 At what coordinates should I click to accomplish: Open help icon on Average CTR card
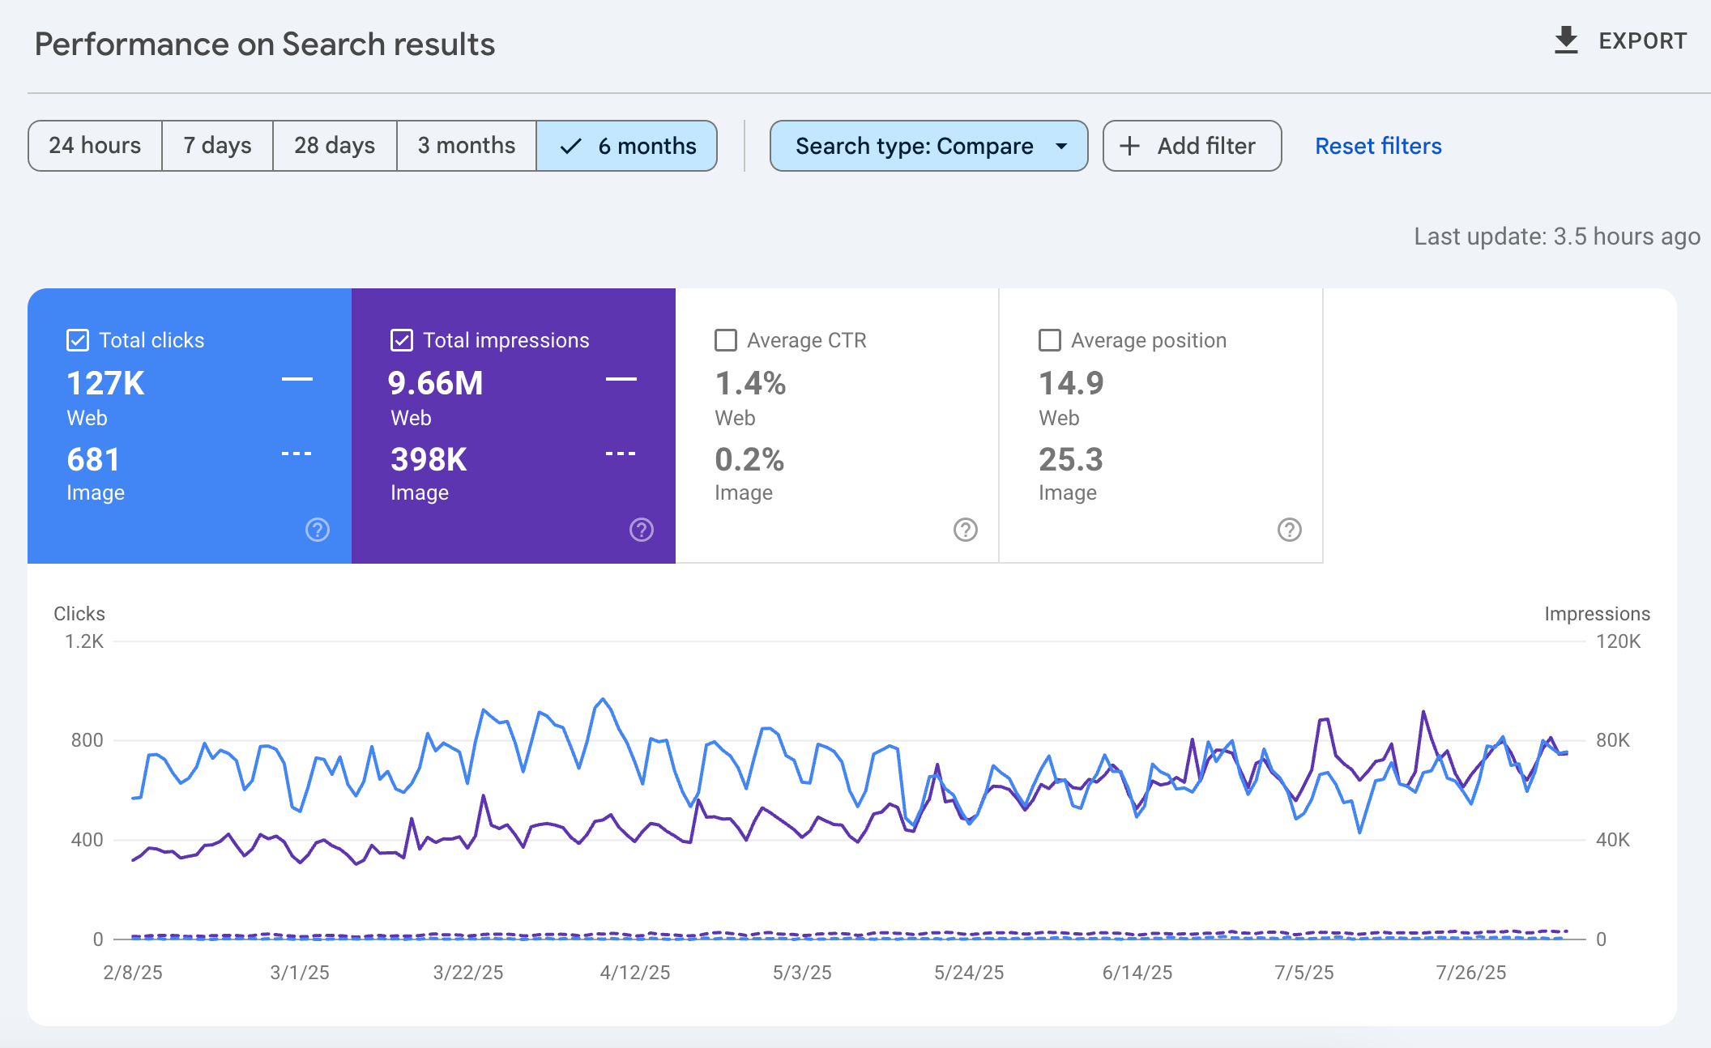[x=965, y=530]
